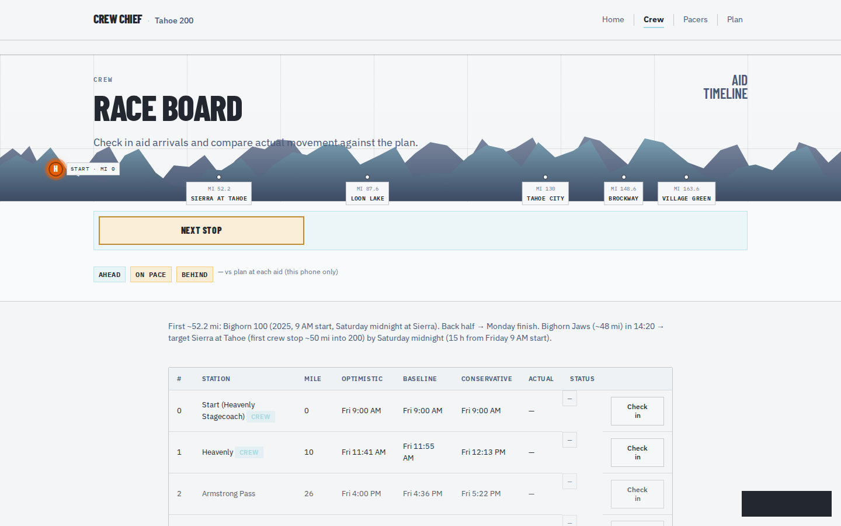Click the Armstrong Pass station name
Screen dimensions: 841x526
228,494
